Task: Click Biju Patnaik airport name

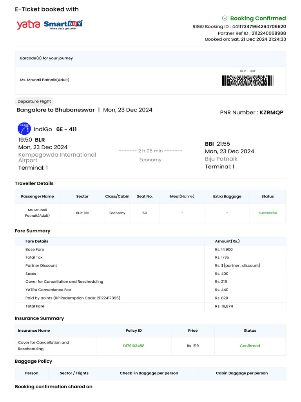Action: coord(221,159)
